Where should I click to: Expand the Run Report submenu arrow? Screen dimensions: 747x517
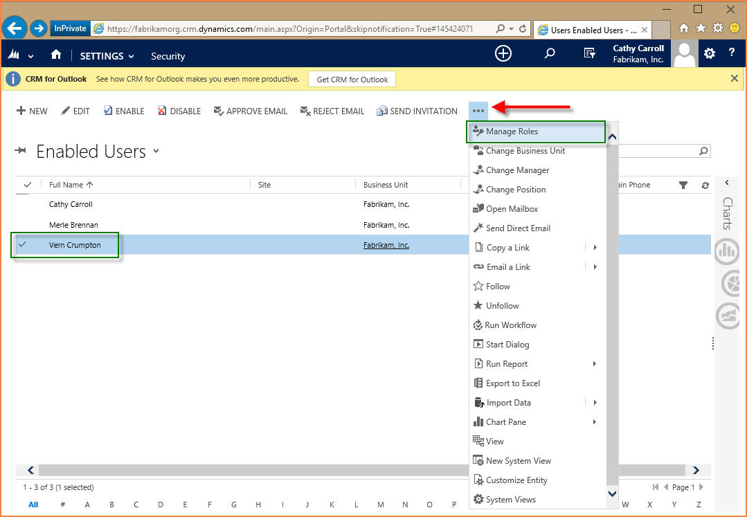click(595, 364)
